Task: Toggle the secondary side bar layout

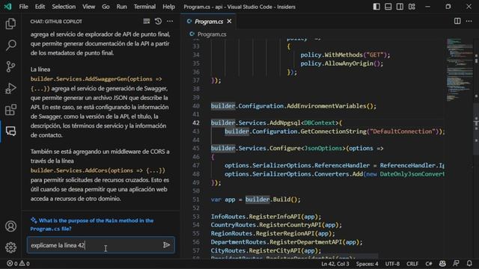Action: 400,7
